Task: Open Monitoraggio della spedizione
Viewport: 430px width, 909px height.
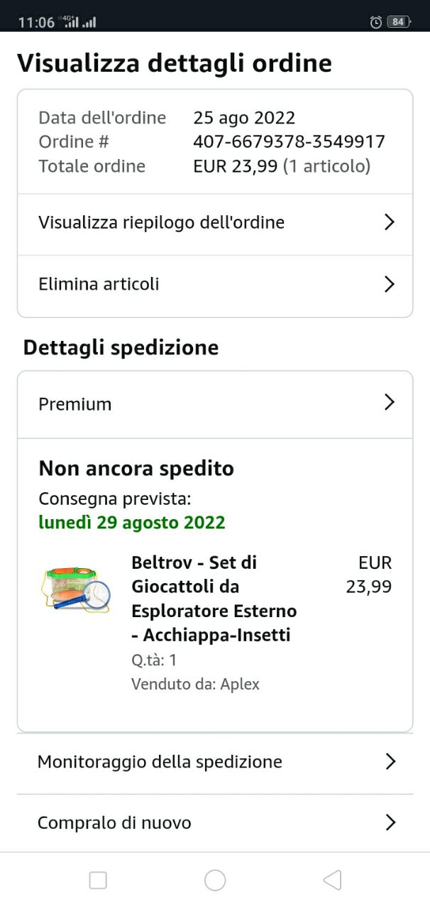Action: [x=160, y=762]
